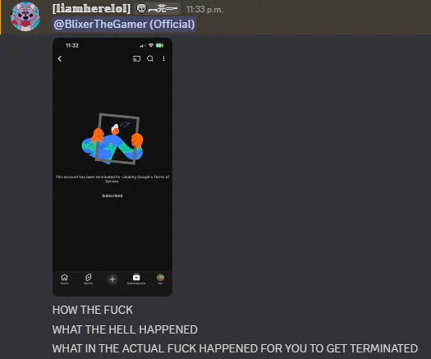Tap the Subscribed button

[112, 196]
